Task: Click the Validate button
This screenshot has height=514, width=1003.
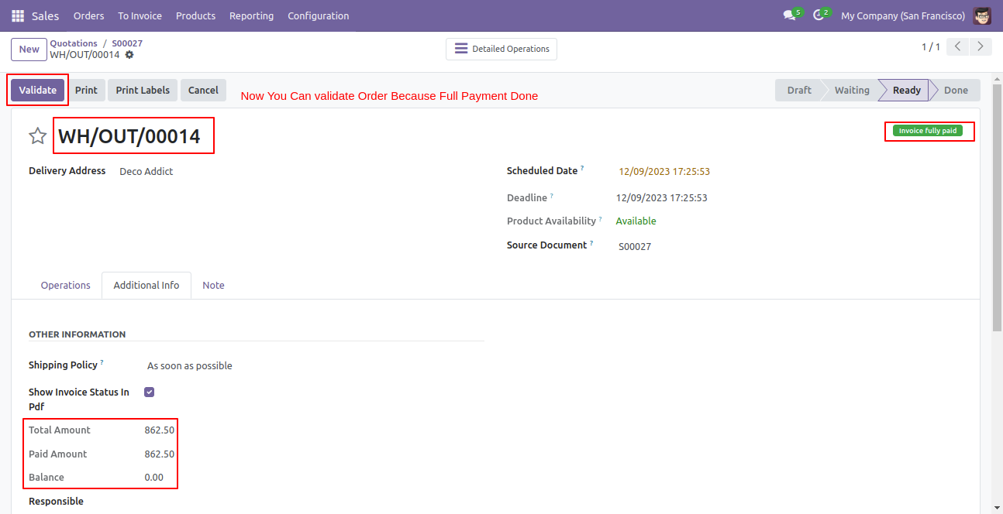Action: 38,90
